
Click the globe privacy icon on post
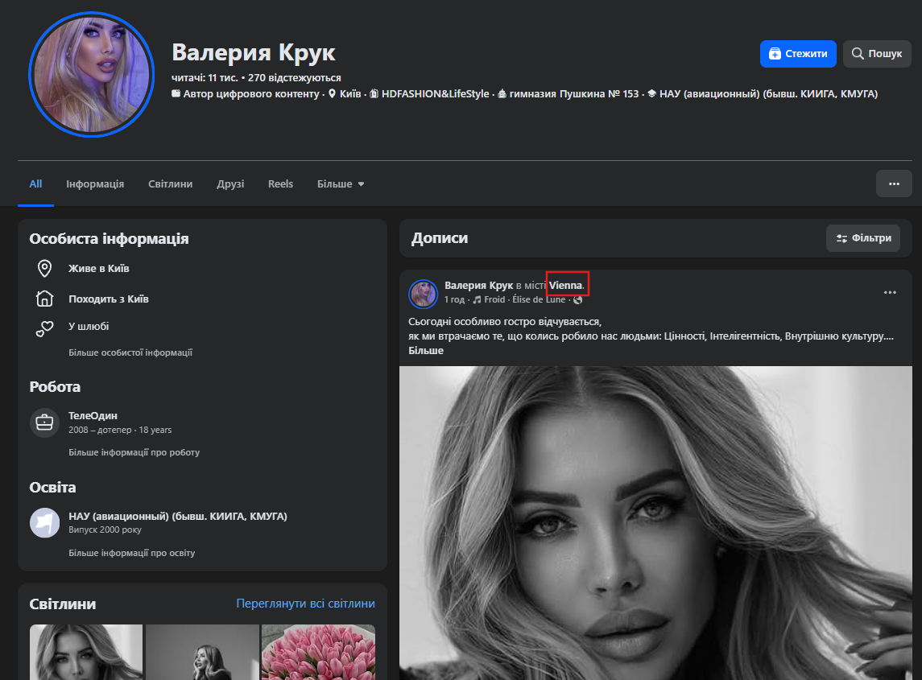pos(577,300)
